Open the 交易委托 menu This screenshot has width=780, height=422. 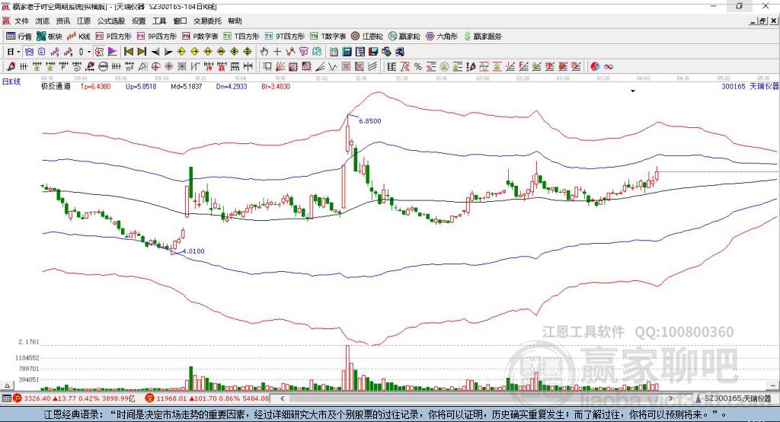(207, 21)
